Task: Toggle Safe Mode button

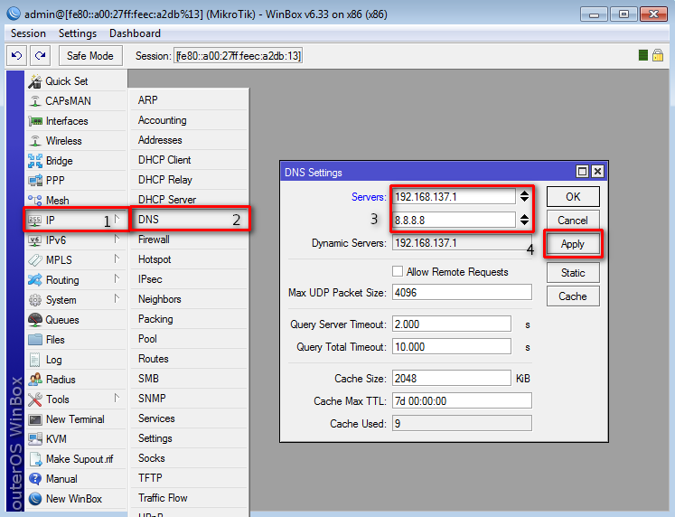Action: pos(90,55)
